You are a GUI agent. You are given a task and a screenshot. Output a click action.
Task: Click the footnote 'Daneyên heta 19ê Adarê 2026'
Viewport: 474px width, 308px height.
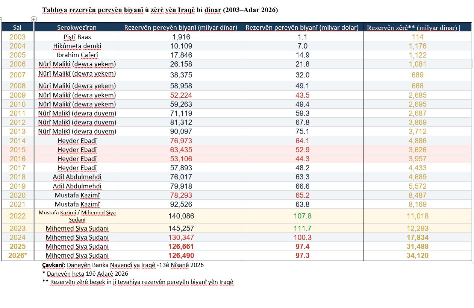tap(87, 273)
